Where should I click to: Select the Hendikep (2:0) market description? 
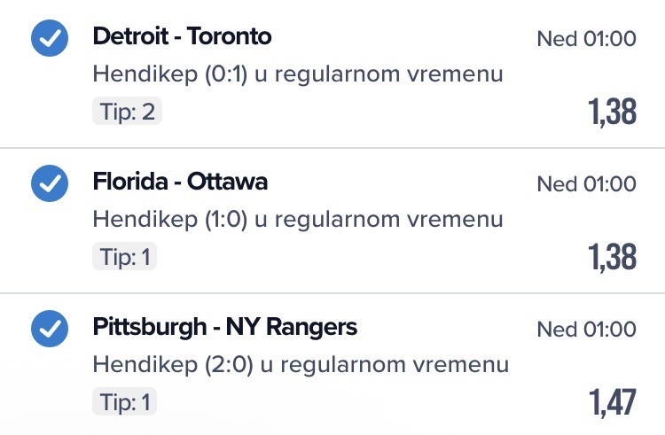[x=301, y=364]
